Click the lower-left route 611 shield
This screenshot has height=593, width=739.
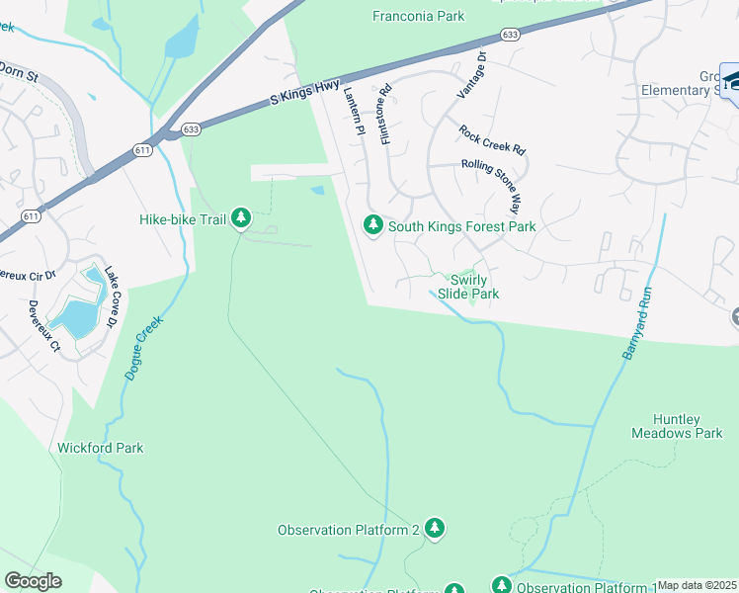tap(31, 216)
